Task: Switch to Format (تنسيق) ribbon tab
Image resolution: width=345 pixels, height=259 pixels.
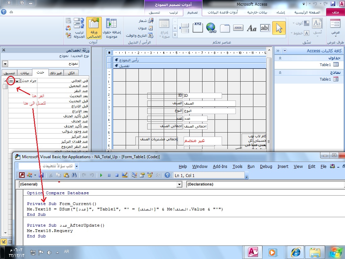Action: [154, 12]
